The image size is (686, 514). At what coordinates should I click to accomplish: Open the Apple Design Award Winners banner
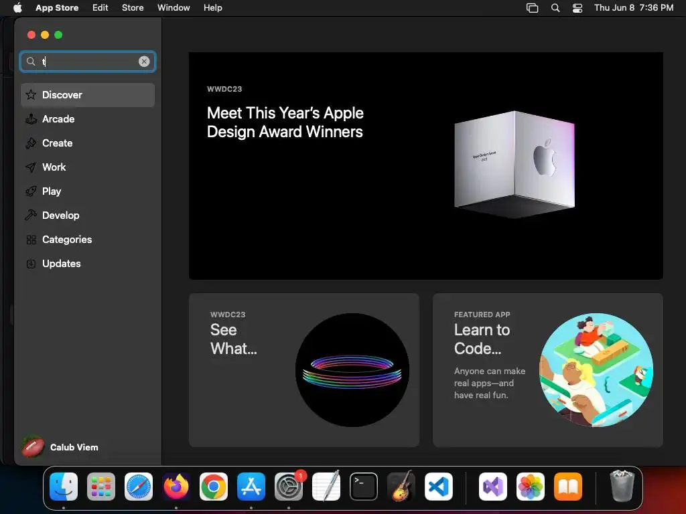[x=425, y=166]
